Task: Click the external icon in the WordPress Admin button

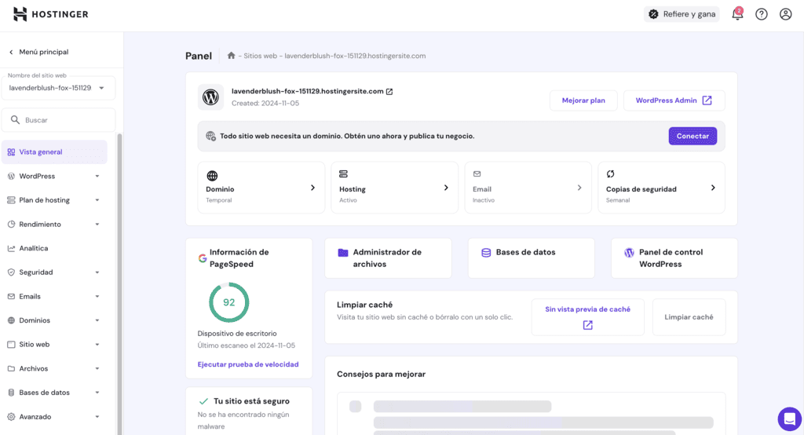Action: (x=707, y=100)
